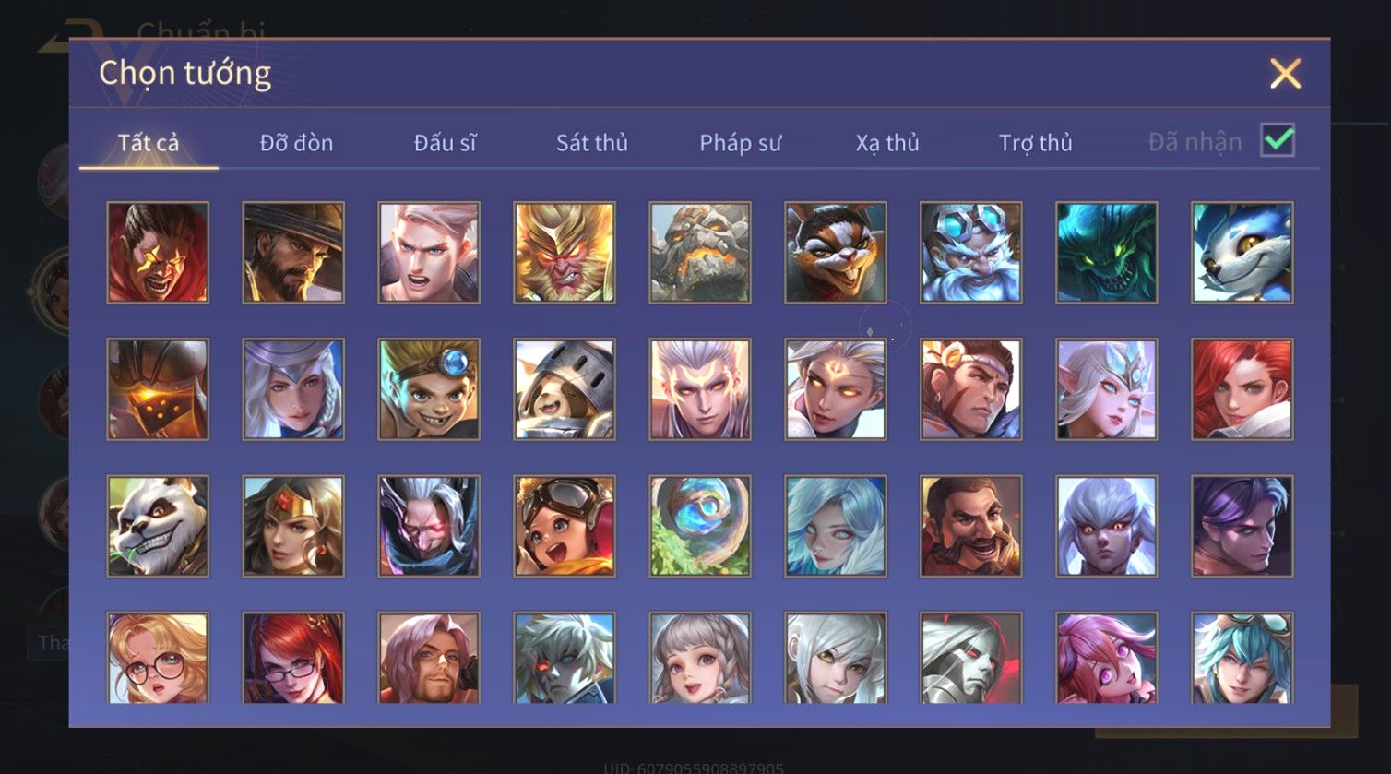Filter heroes by Đấu sĩ tab
This screenshot has height=774, width=1391.
point(445,143)
